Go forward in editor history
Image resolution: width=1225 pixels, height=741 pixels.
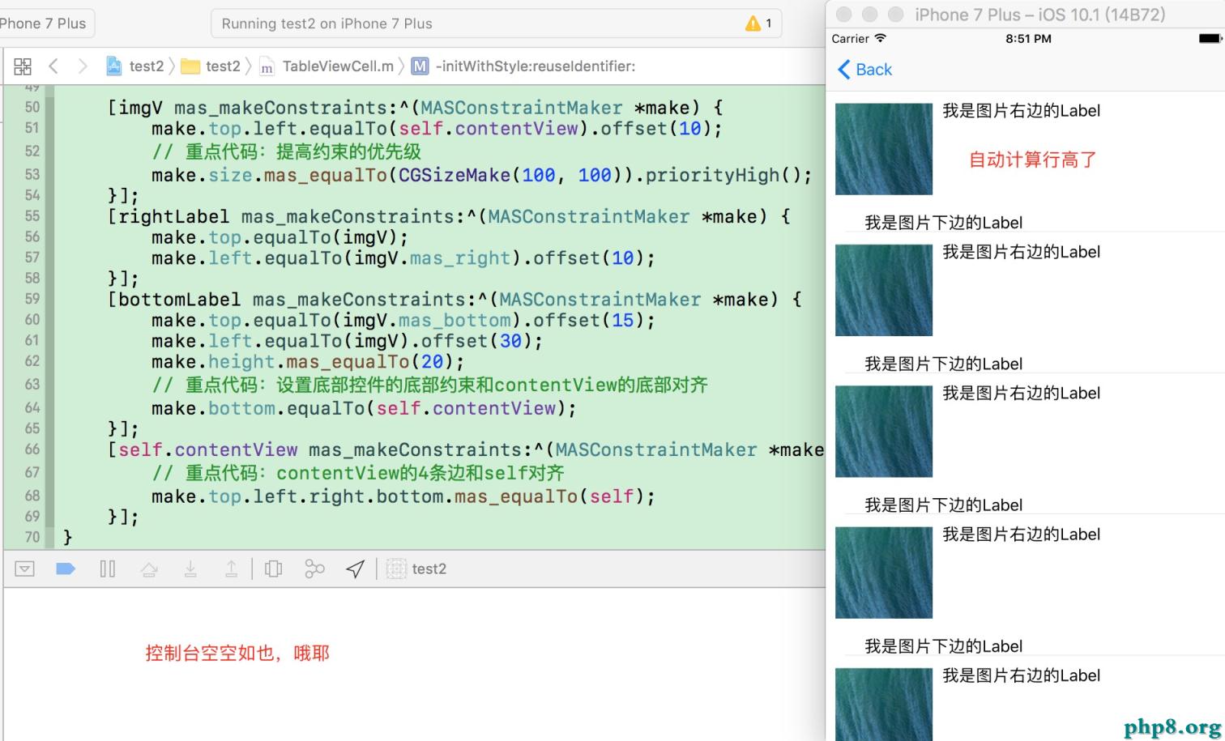pyautogui.click(x=82, y=66)
